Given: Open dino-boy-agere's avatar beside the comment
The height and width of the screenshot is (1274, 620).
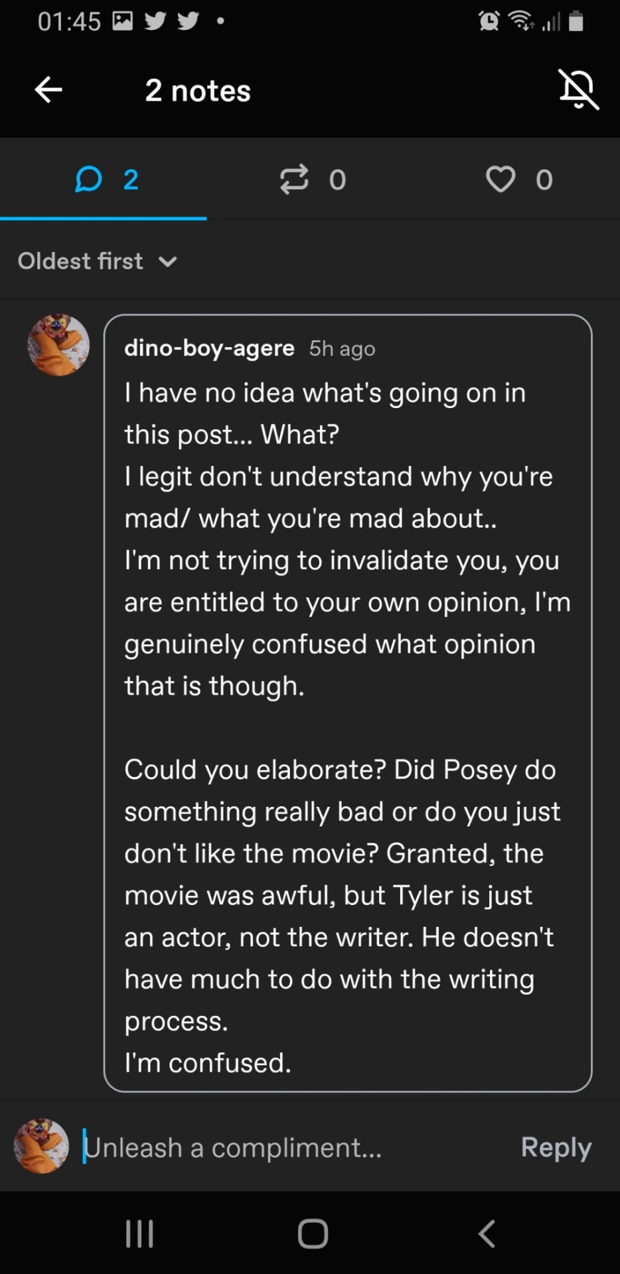Looking at the screenshot, I should click(58, 345).
